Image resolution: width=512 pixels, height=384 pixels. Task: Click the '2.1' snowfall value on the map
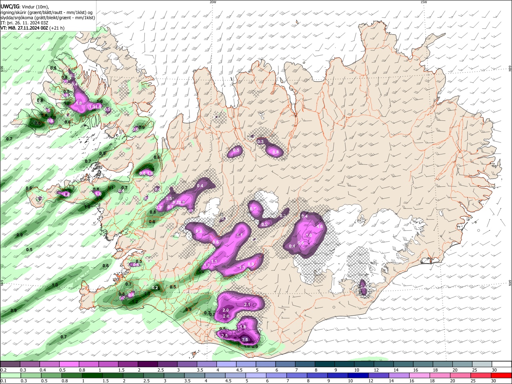pyautogui.click(x=247, y=305)
